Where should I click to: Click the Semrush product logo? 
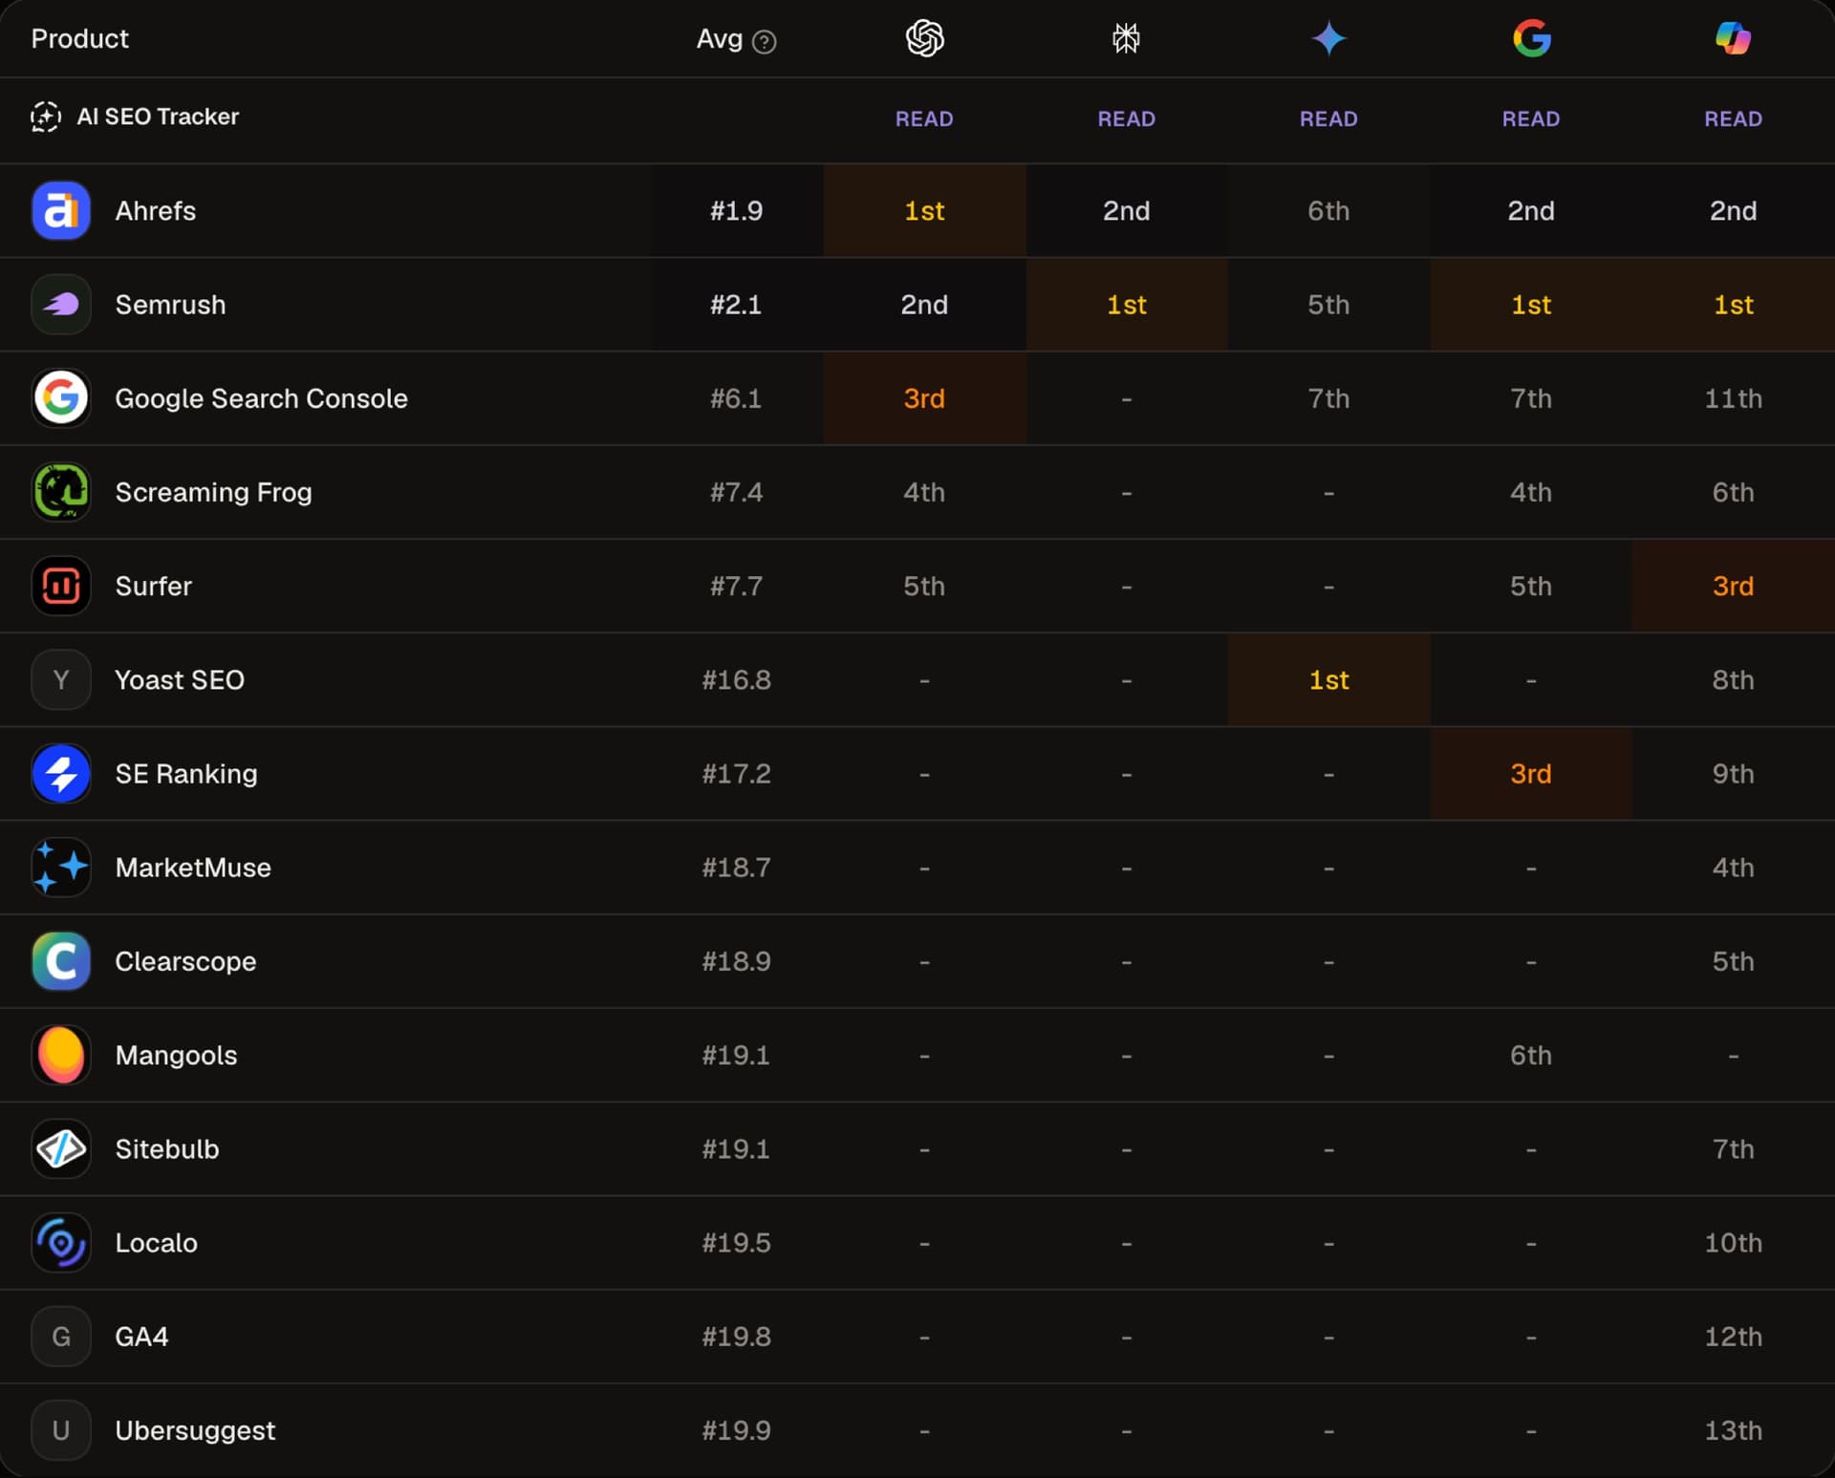click(61, 304)
